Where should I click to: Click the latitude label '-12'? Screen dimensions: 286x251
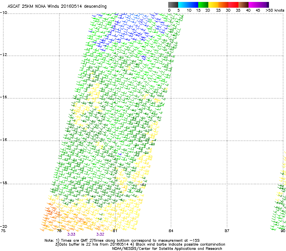[x=3, y=55]
